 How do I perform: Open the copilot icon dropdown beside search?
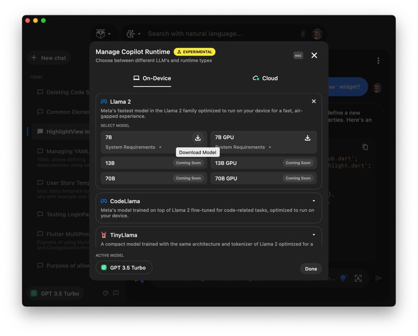[x=133, y=34]
